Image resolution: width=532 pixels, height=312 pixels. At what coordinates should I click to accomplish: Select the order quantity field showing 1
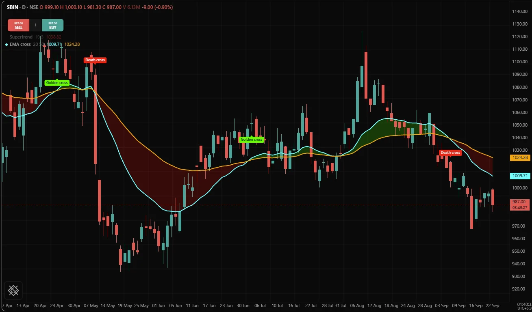(x=35, y=25)
